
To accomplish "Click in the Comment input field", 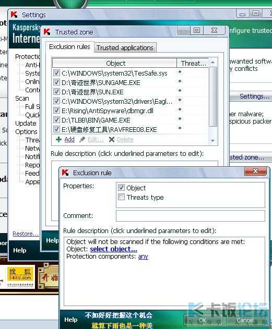I will [190, 216].
